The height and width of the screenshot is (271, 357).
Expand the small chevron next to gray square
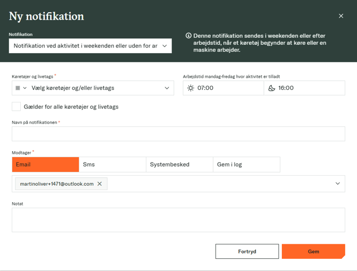coord(25,88)
